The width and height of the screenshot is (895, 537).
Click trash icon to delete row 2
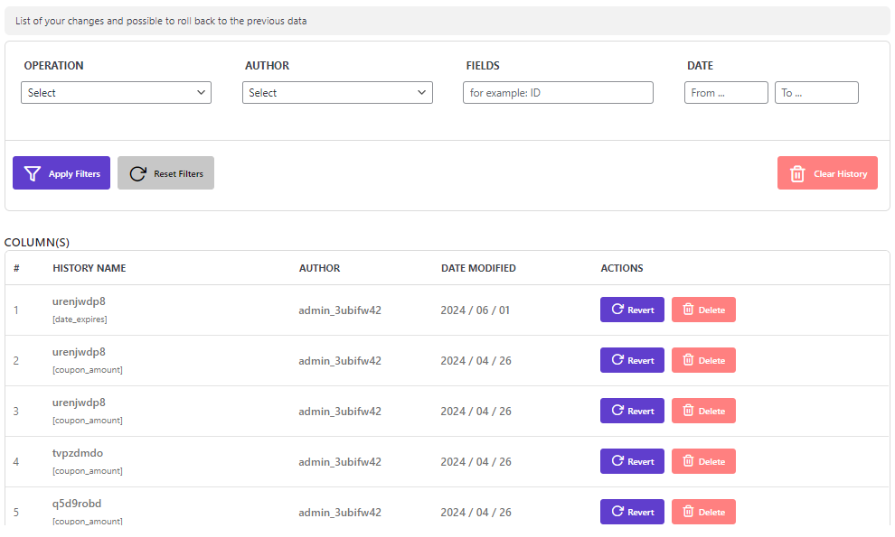pos(688,360)
